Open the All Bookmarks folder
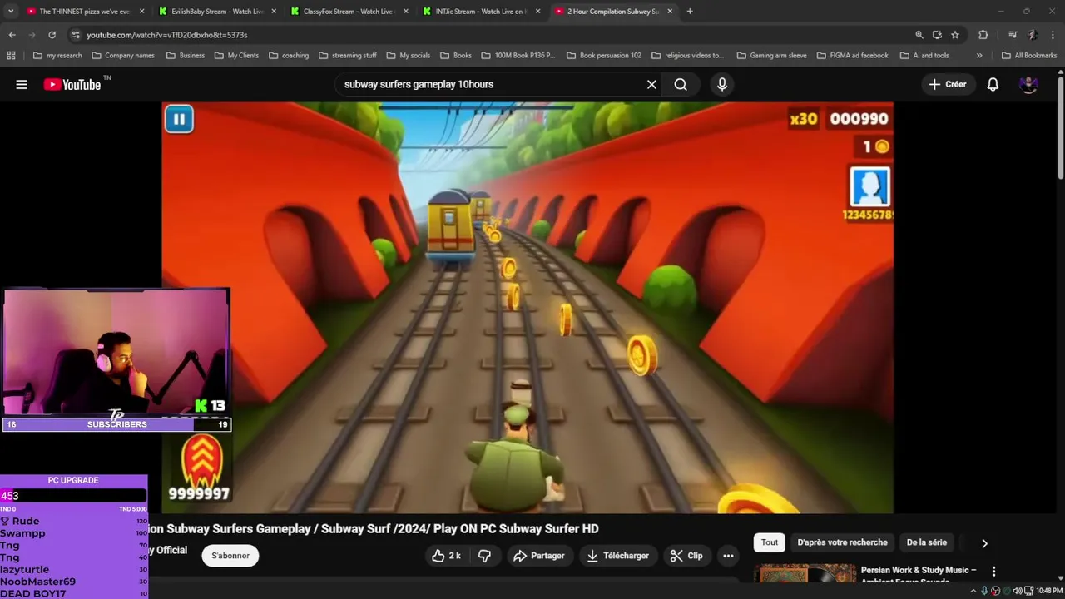The width and height of the screenshot is (1065, 599). click(x=1029, y=56)
